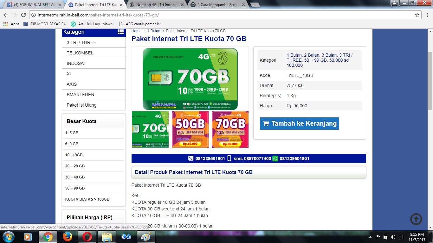Open the AXIS category

point(94,84)
